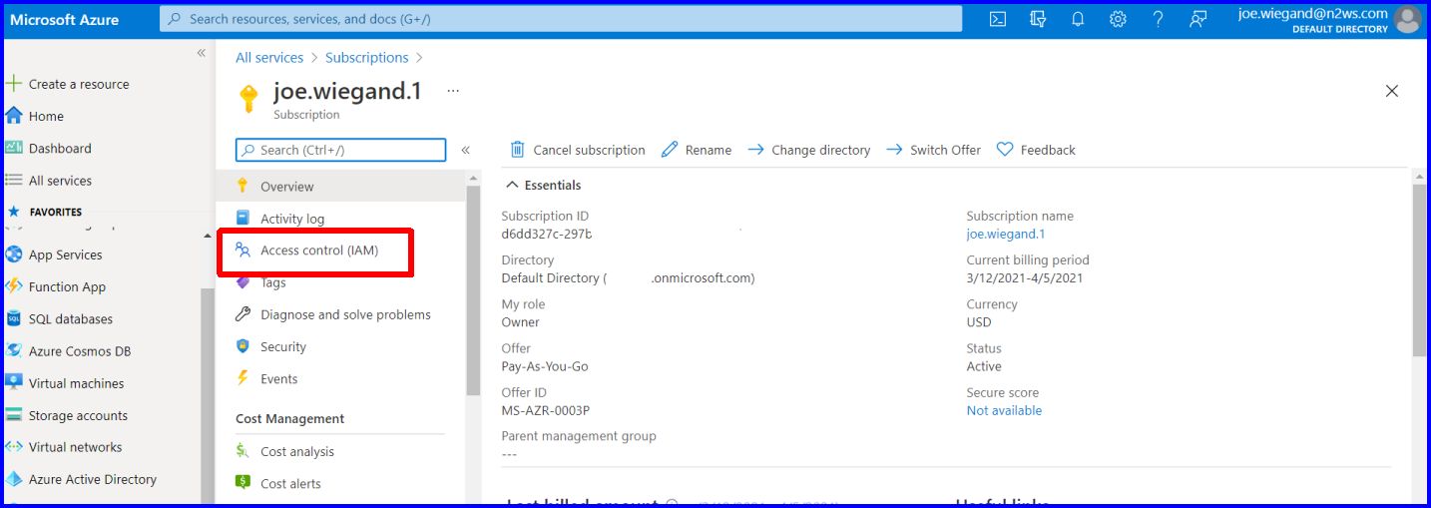Click the main content vertical scrollbar
Image resolution: width=1431 pixels, height=508 pixels.
point(1419,269)
